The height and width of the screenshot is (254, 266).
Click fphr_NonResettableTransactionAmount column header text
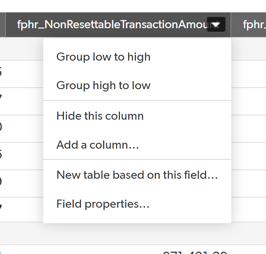tap(112, 24)
